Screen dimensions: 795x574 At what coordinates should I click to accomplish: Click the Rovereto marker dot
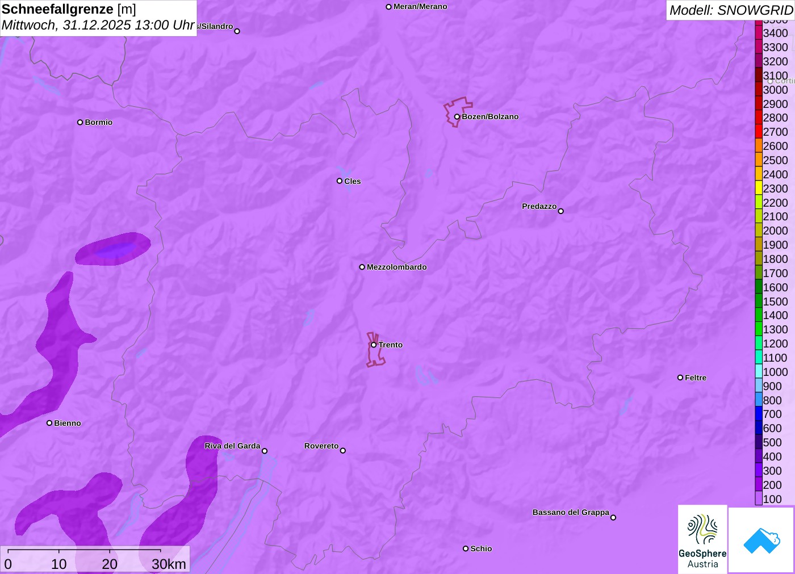[342, 451]
